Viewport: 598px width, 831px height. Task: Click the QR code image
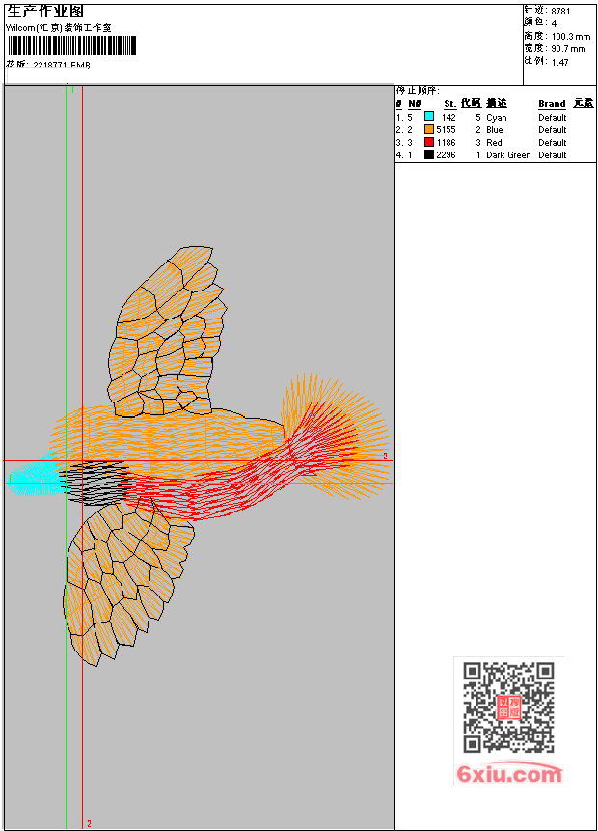pyautogui.click(x=509, y=707)
